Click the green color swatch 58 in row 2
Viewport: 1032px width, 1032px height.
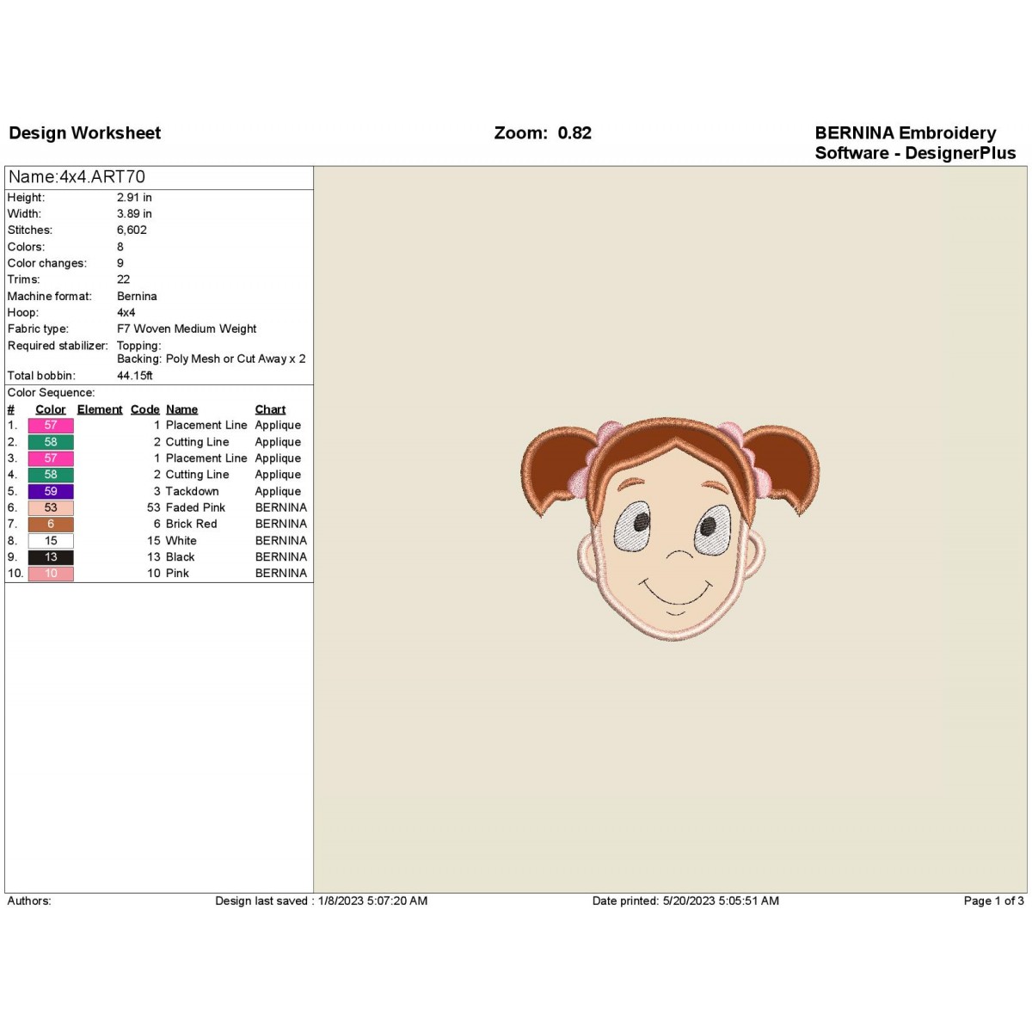(51, 442)
